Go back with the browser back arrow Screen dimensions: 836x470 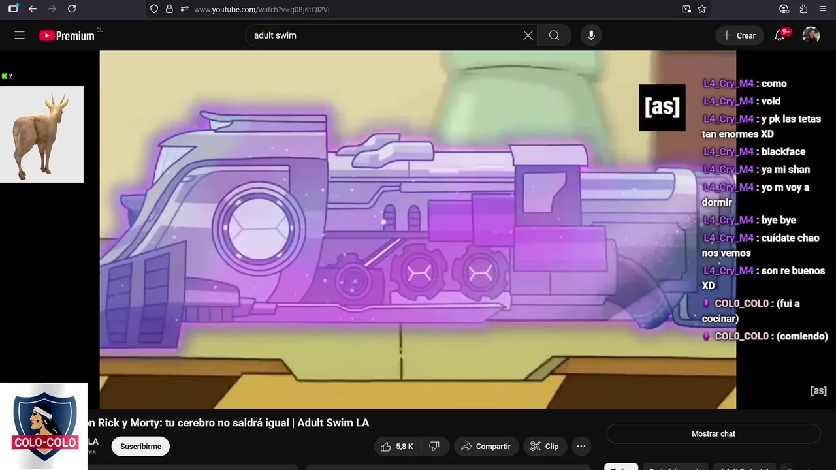33,9
